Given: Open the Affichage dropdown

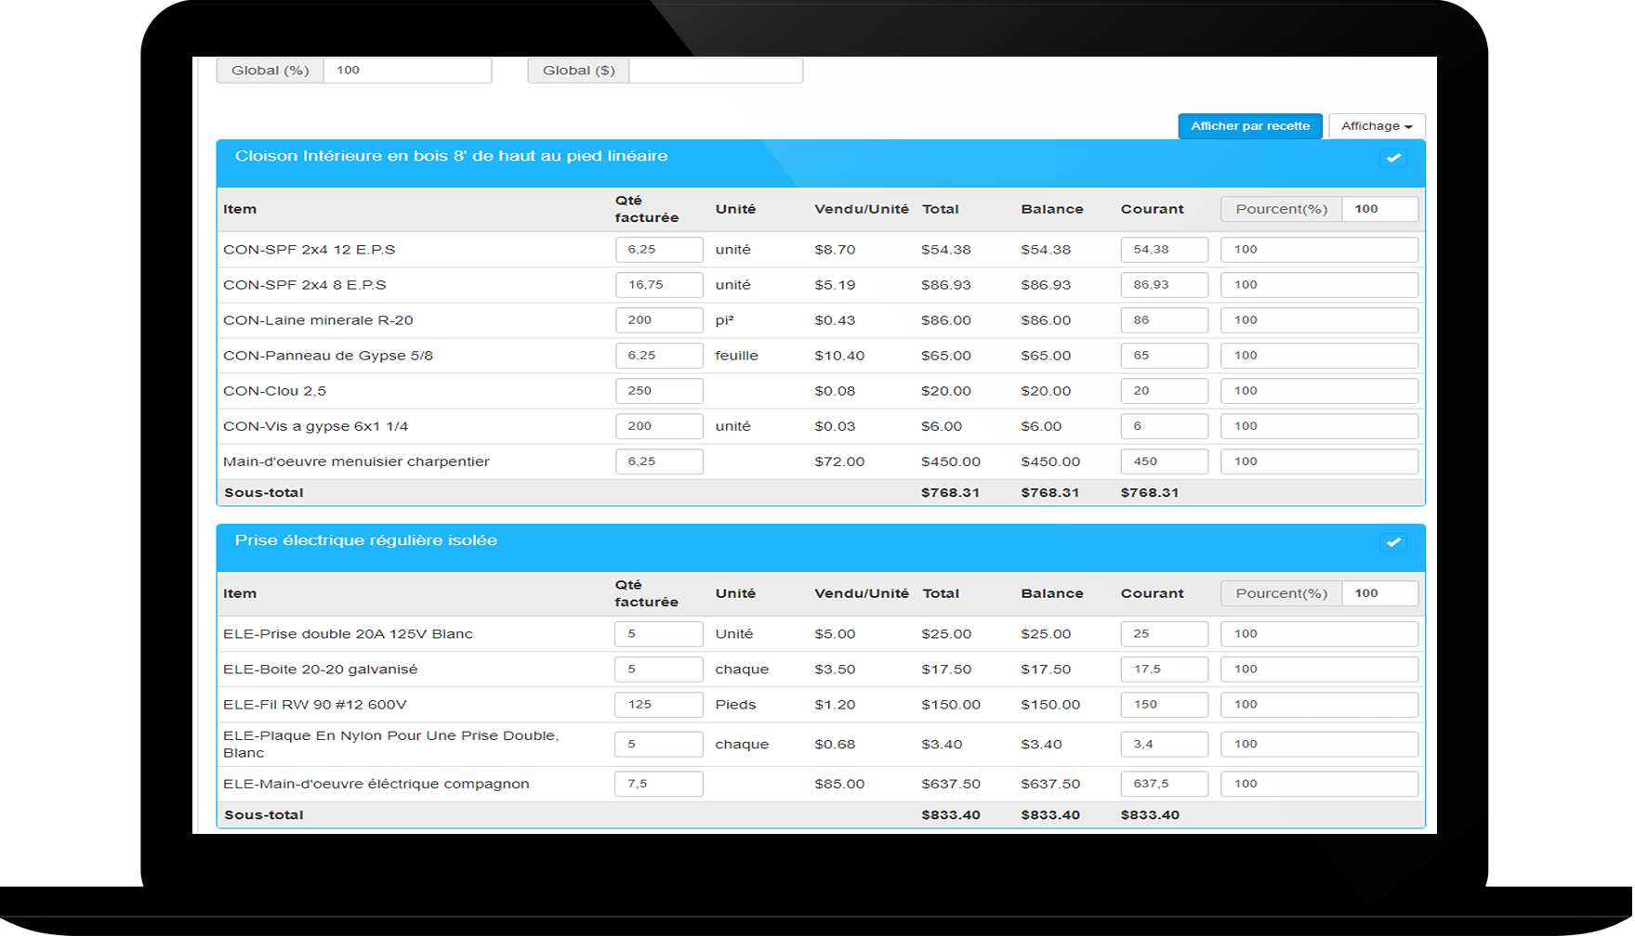Looking at the screenshot, I should [1376, 126].
